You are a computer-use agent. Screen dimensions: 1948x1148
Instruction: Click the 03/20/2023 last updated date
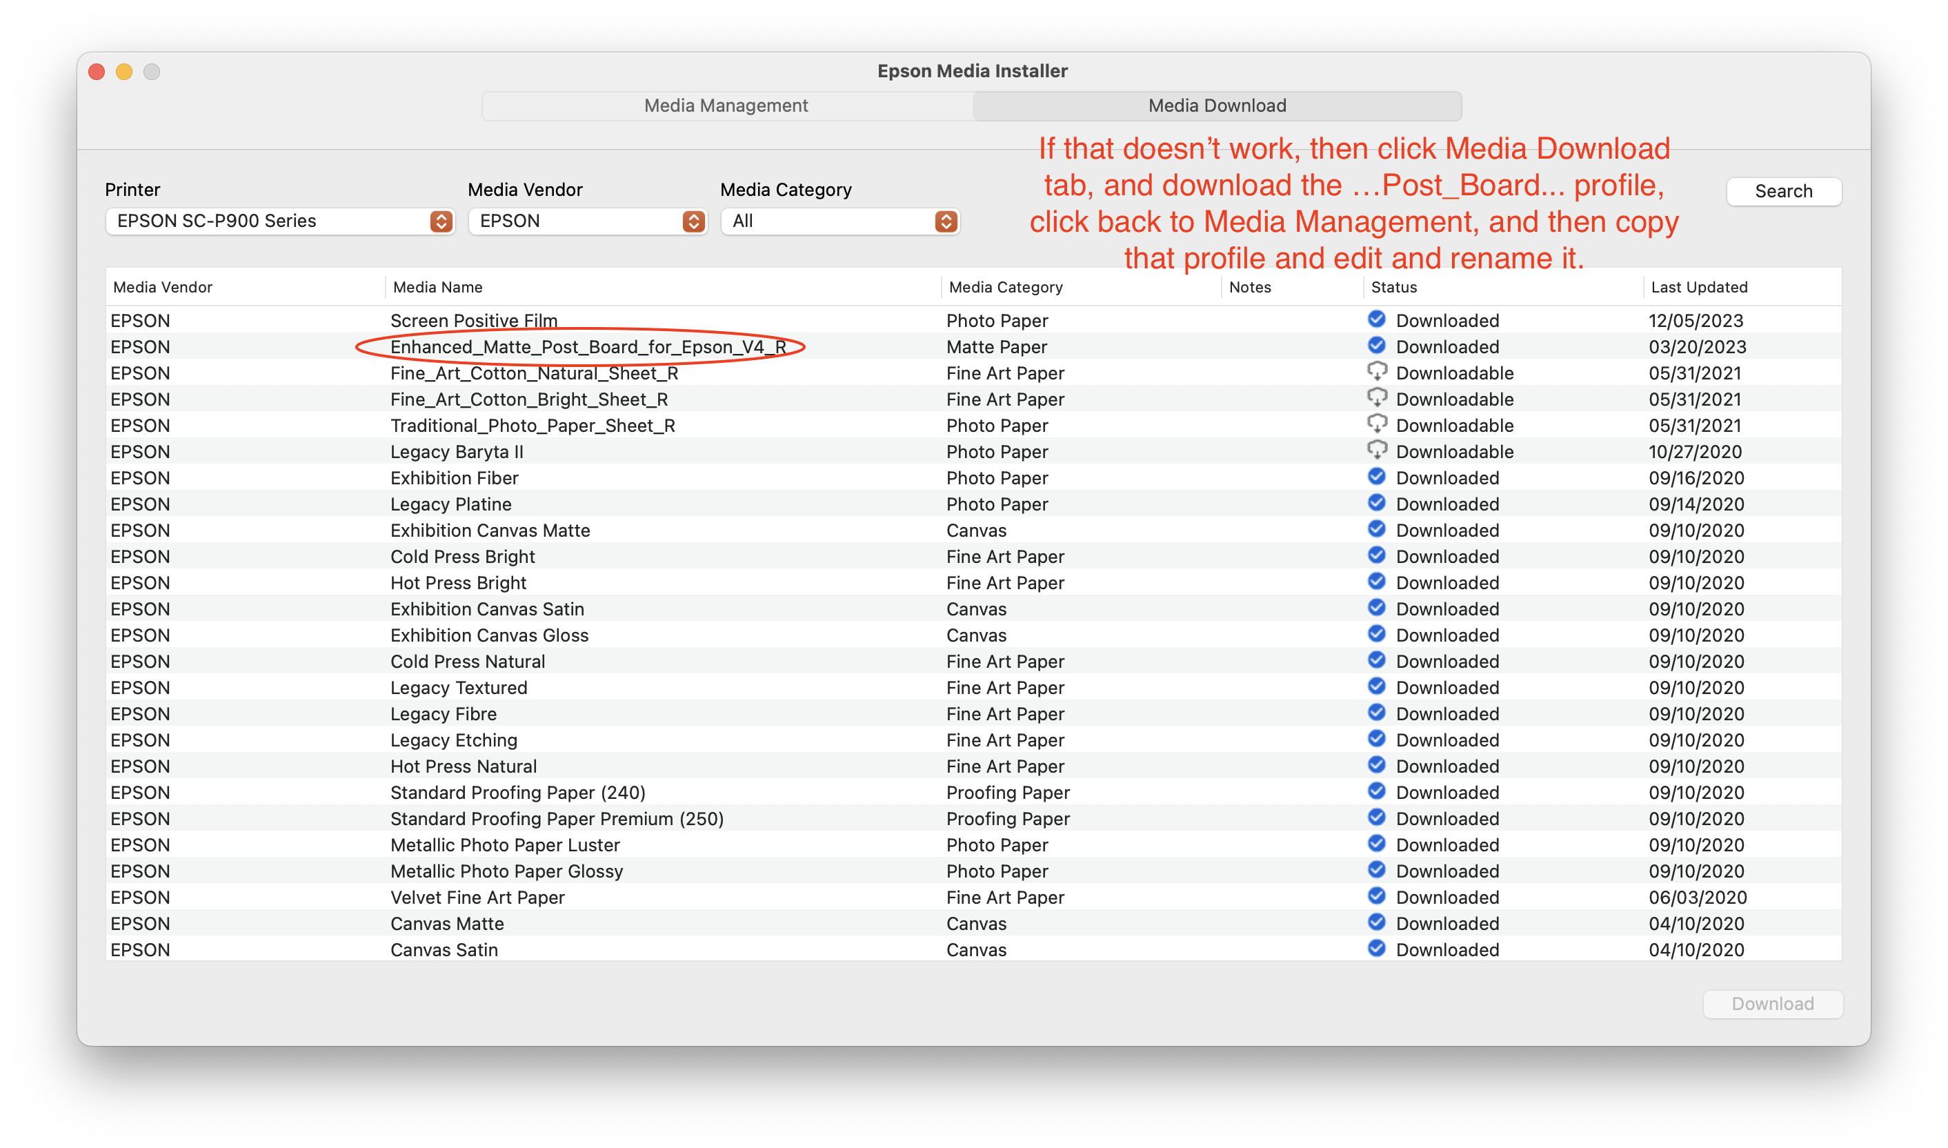tap(1697, 347)
